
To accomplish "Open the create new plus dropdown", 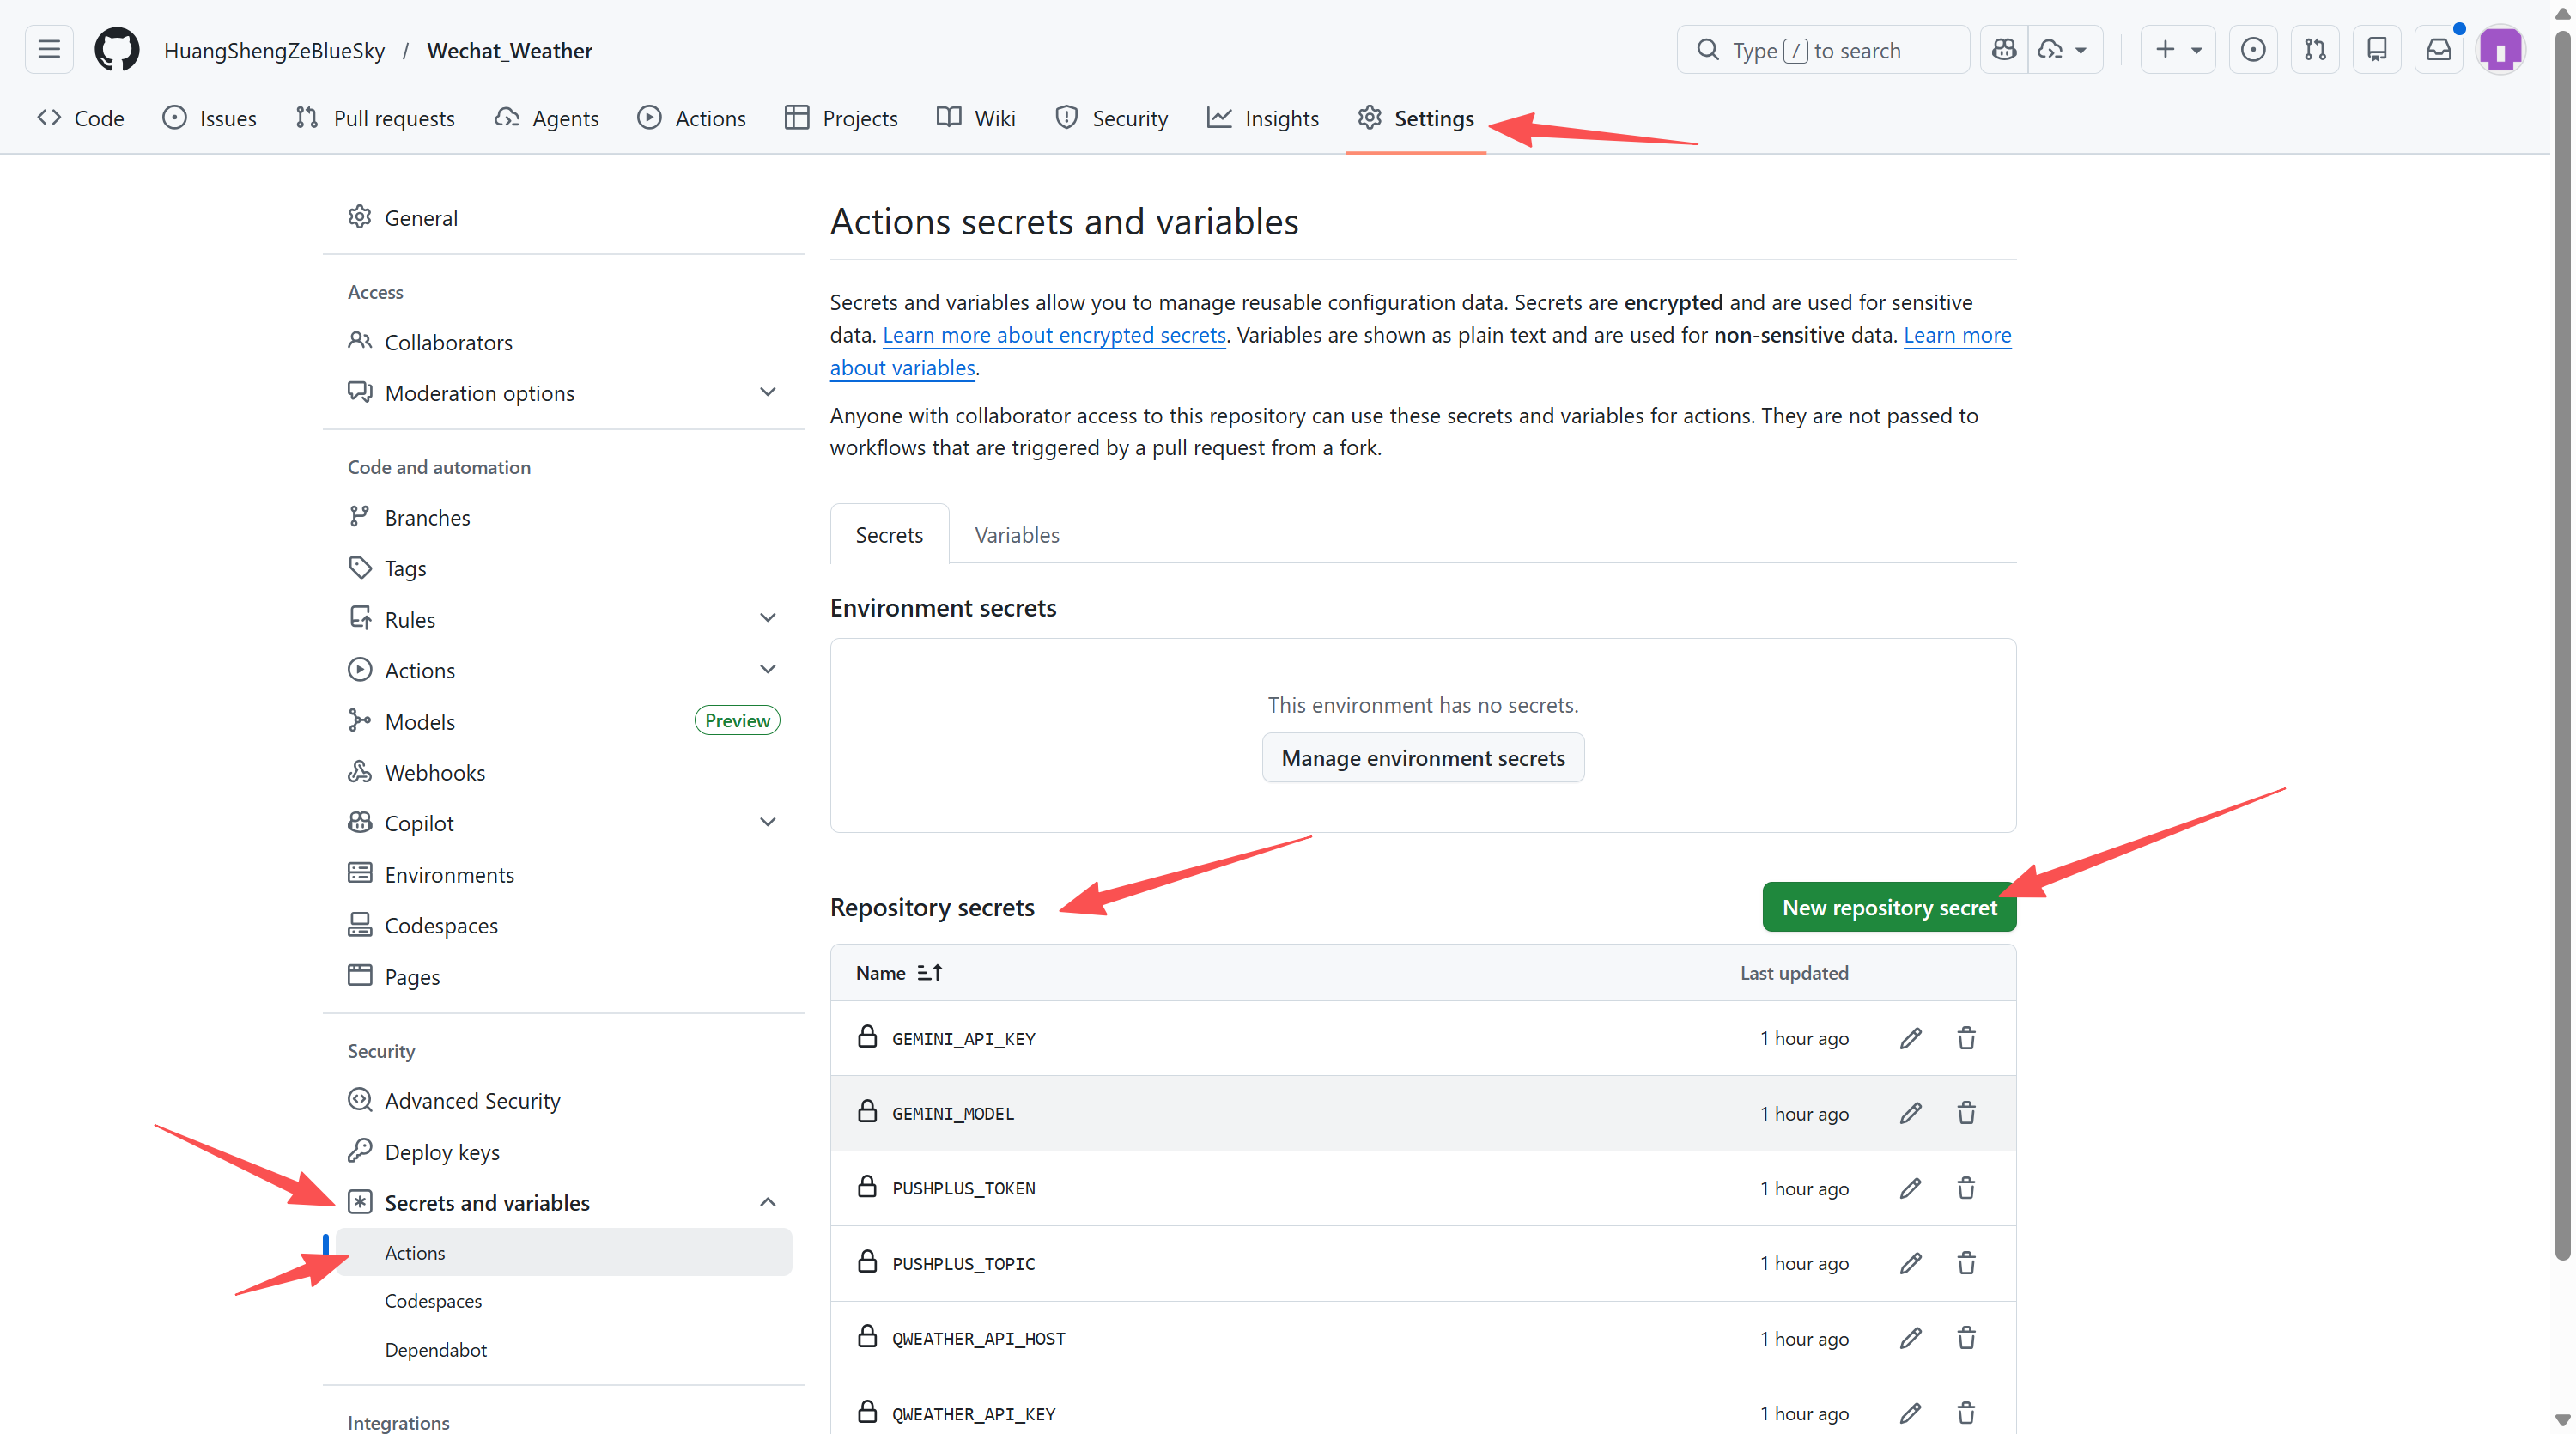I will coord(2178,50).
